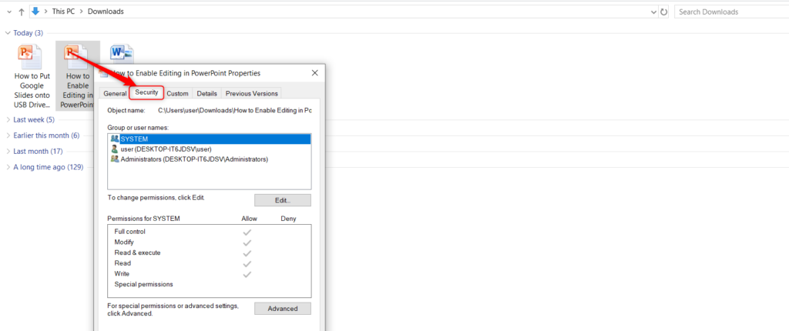
Task: Click the Edit... permissions button
Action: coord(282,200)
